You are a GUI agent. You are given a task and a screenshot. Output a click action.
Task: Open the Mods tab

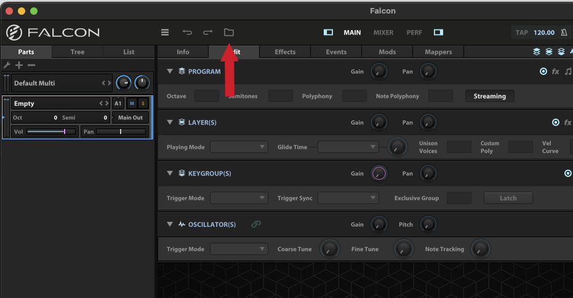[387, 52]
